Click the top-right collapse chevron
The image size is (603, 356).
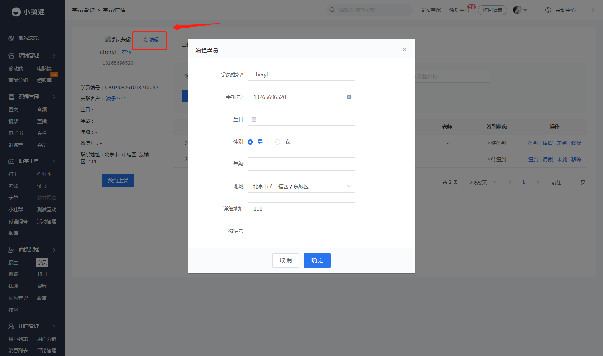click(x=593, y=10)
